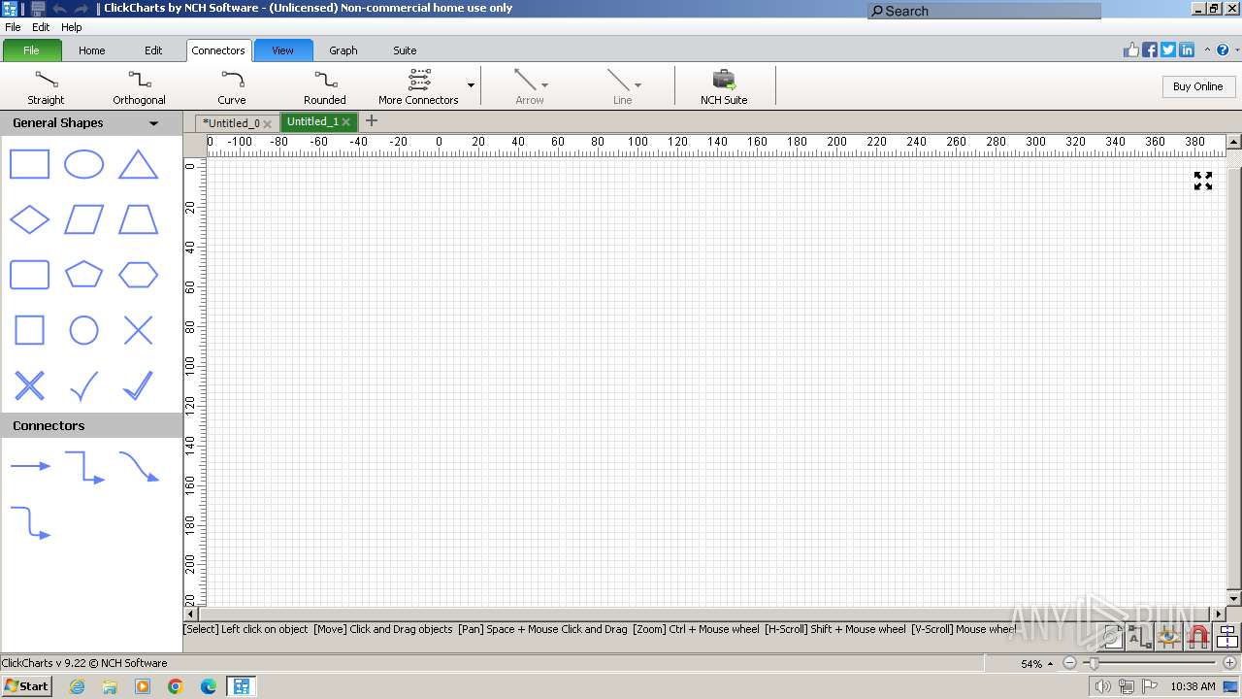This screenshot has height=699, width=1242.
Task: Toggle grid visibility eye icon
Action: 1168,637
